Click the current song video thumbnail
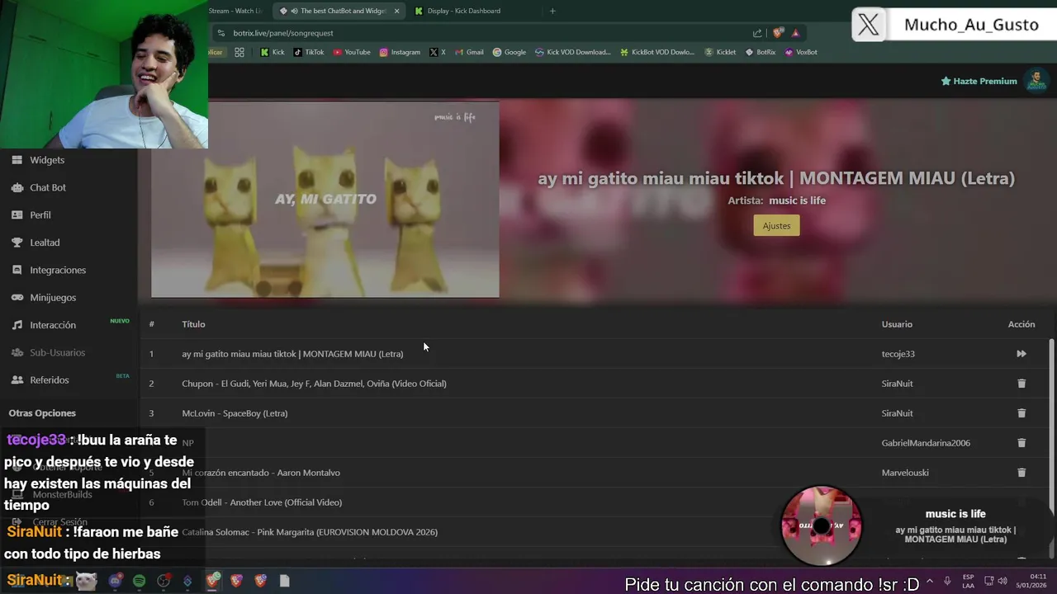Image resolution: width=1057 pixels, height=594 pixels. point(325,199)
